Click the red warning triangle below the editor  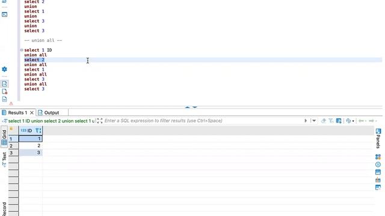click(x=11, y=104)
